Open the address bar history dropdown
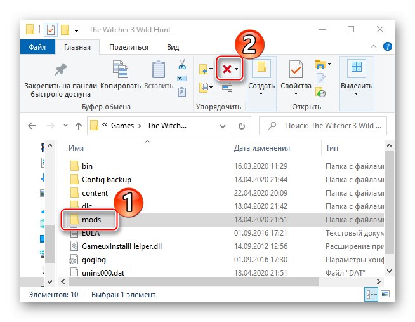Viewport: 415px width, 322px height. 223,126
